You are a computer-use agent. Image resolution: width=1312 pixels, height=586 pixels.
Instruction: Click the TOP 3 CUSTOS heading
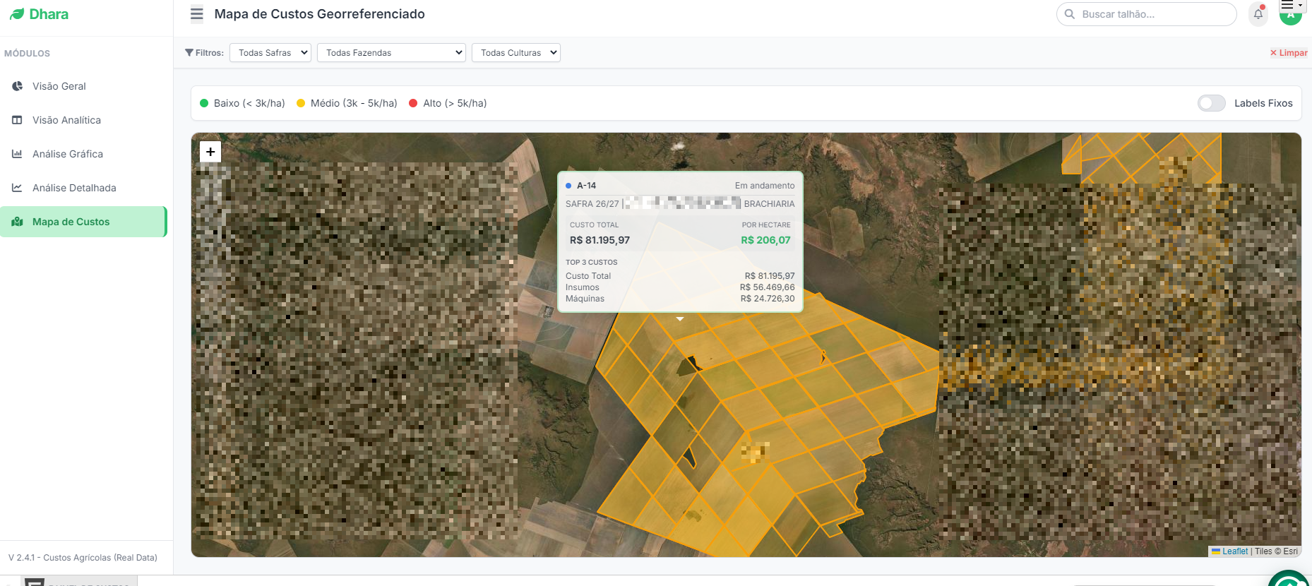(592, 262)
